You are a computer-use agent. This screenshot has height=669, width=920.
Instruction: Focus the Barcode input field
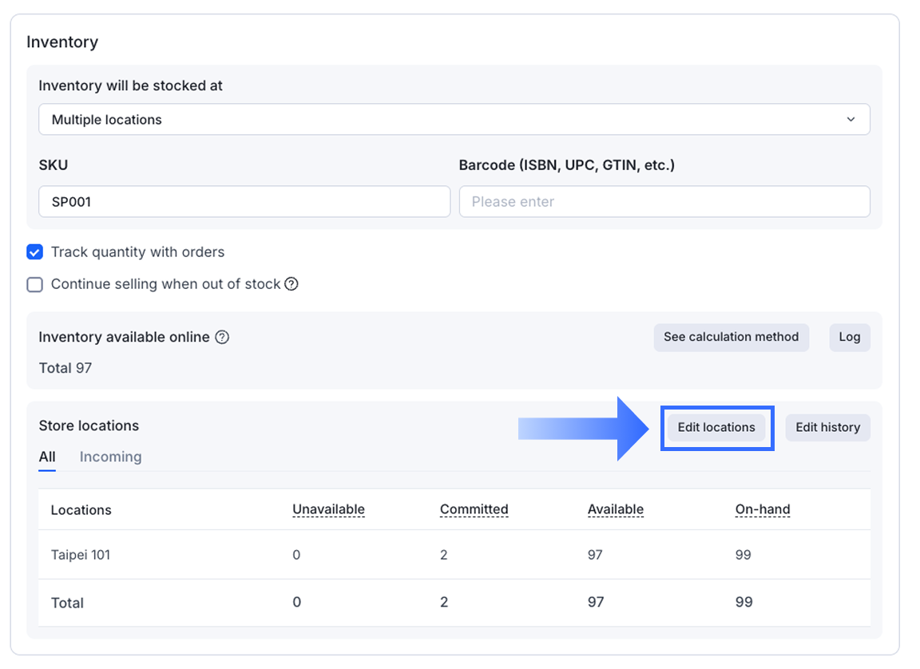coord(664,202)
